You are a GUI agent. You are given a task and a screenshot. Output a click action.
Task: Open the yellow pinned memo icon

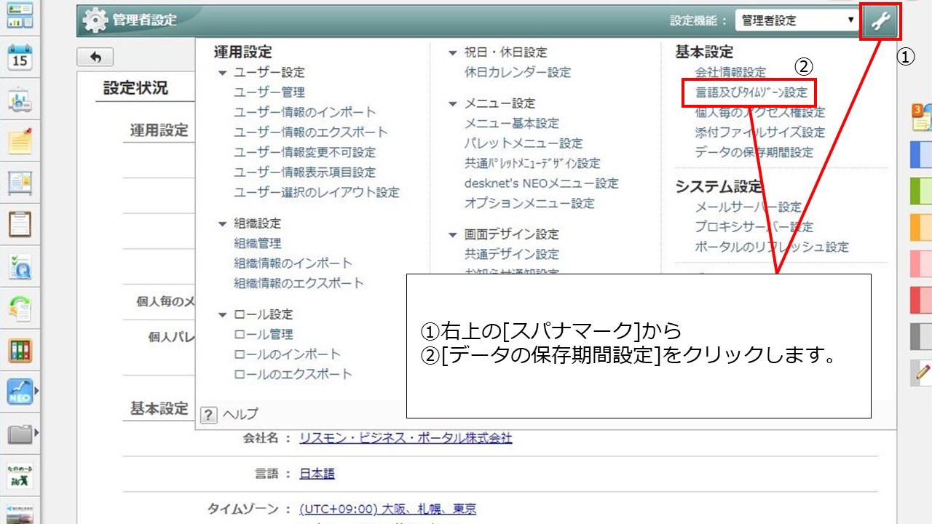click(20, 141)
